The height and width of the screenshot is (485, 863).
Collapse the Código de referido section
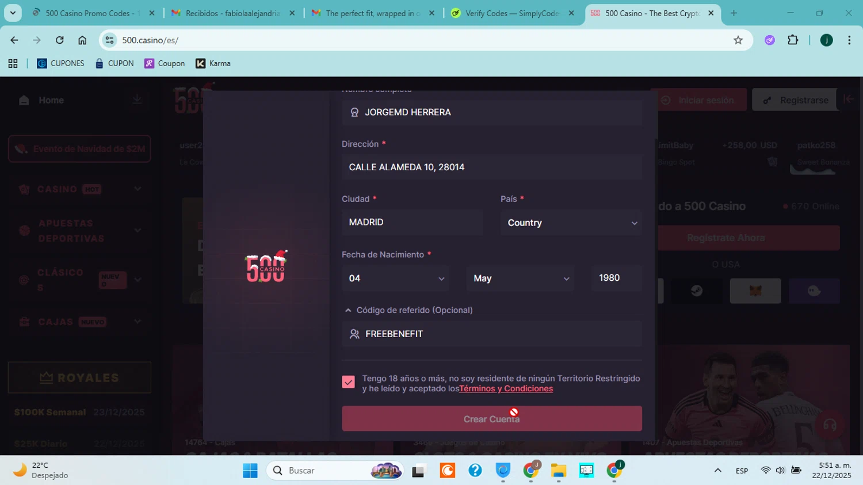point(408,310)
